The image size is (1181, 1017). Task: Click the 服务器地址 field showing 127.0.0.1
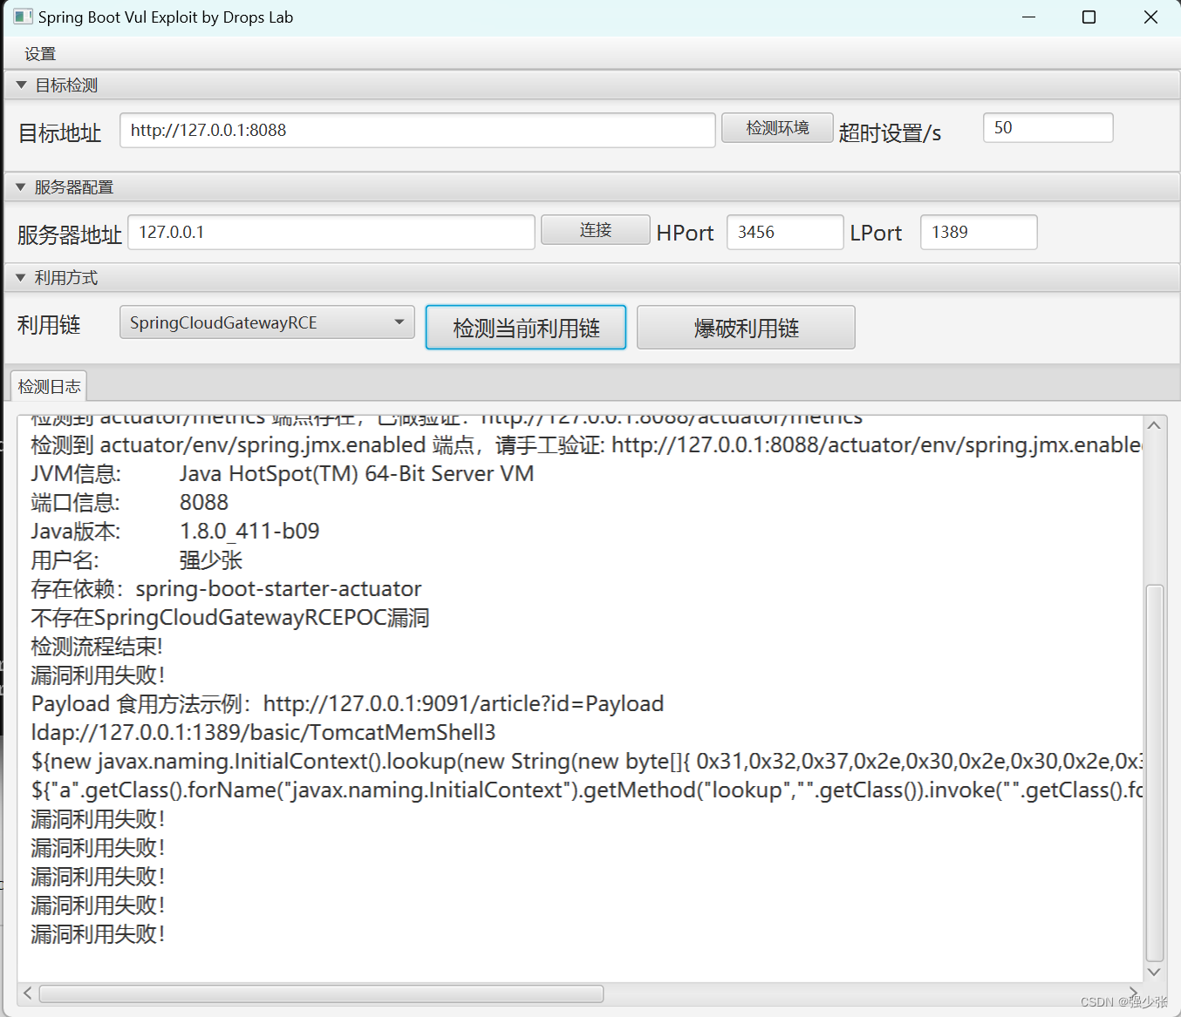[x=331, y=233]
